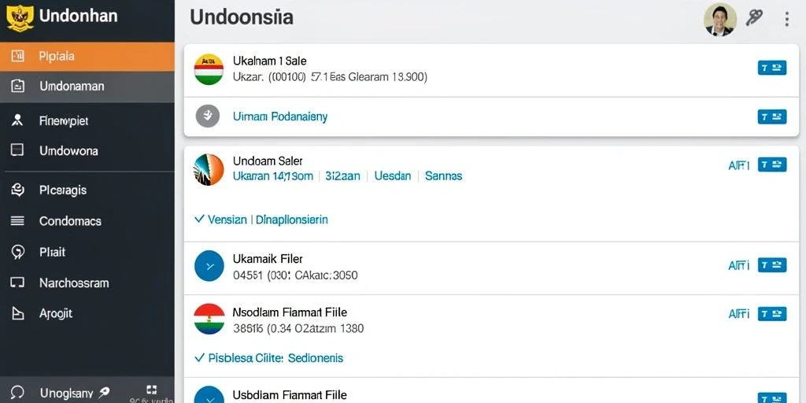Viewport: 806px width, 403px height.
Task: Click the yellow crest logo beside Undonhan
Action: click(20, 17)
